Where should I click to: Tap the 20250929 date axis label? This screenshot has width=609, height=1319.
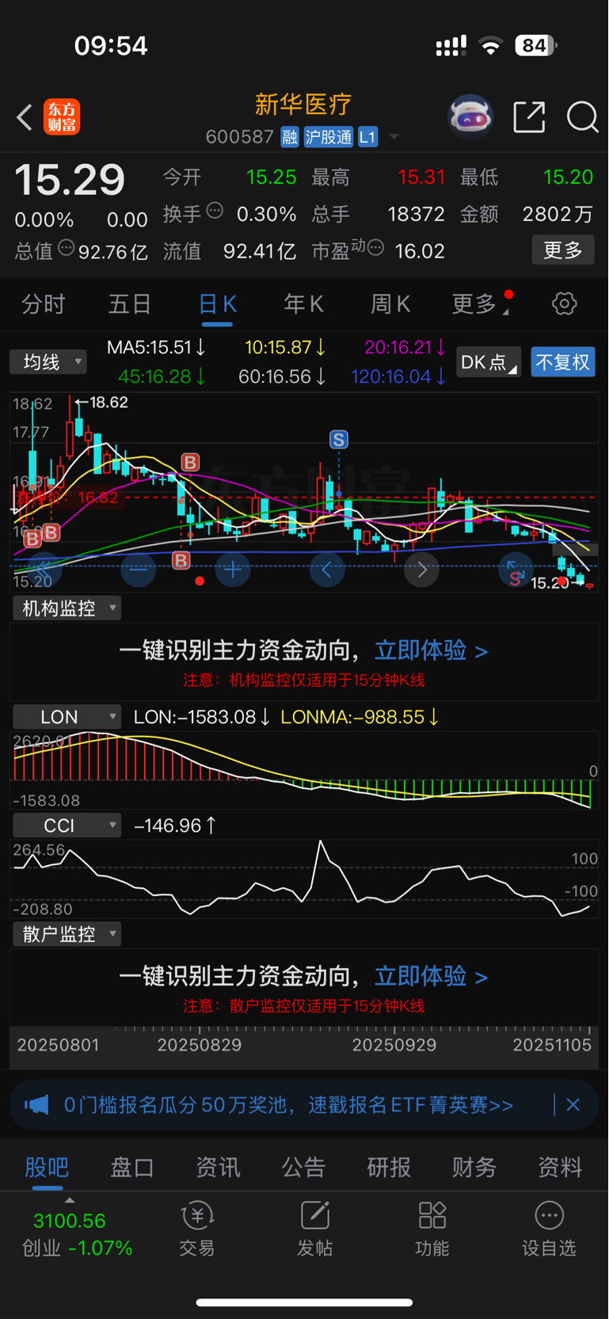(394, 1045)
